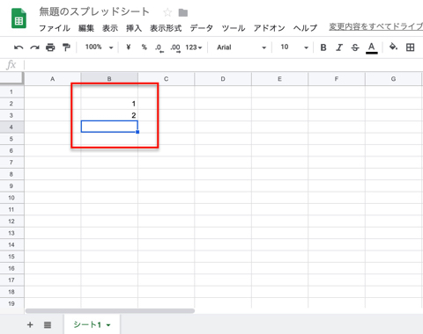The width and height of the screenshot is (423, 334).
Task: Open the シート1 tab dropdown arrow
Action: (108, 325)
